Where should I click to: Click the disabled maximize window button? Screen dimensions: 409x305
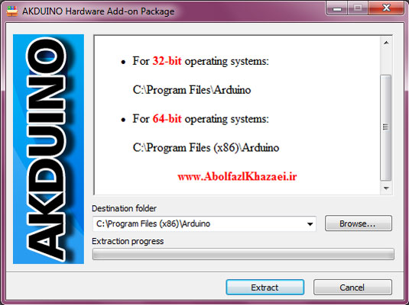[358, 8]
